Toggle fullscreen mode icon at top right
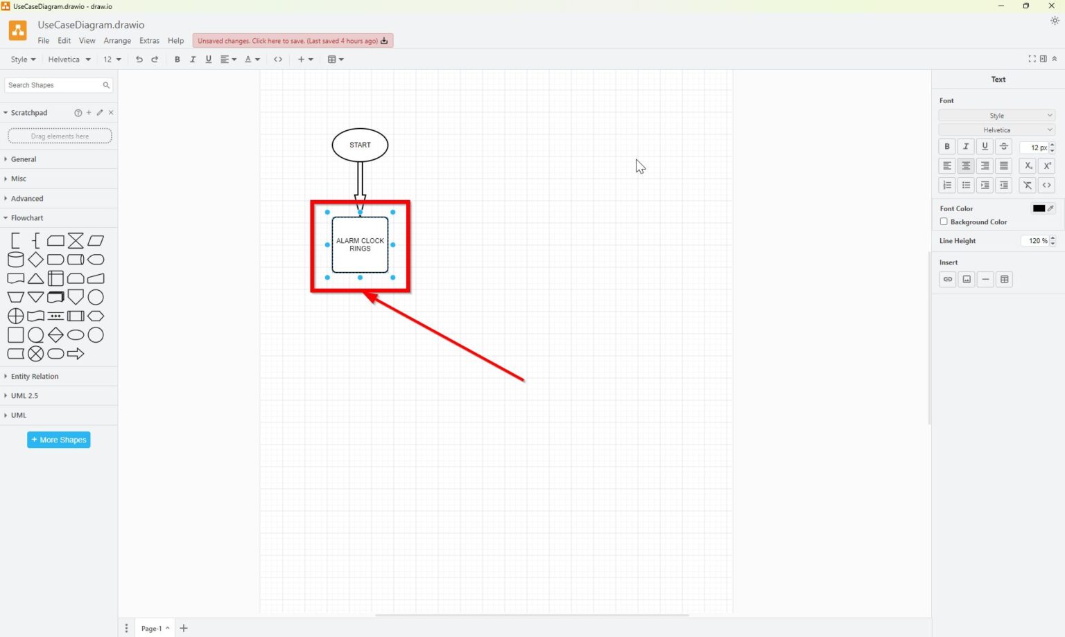 coord(1032,59)
